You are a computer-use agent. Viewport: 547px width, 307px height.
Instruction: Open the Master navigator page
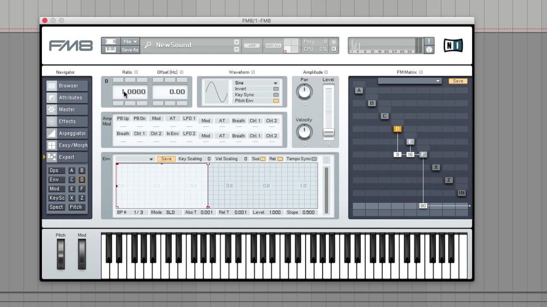tap(67, 110)
